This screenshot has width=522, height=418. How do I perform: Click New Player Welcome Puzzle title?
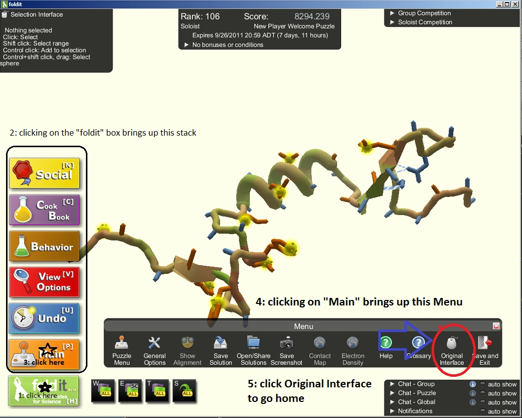(294, 26)
